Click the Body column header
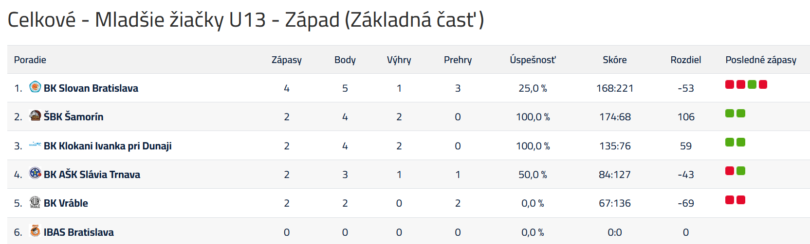 pyautogui.click(x=345, y=60)
